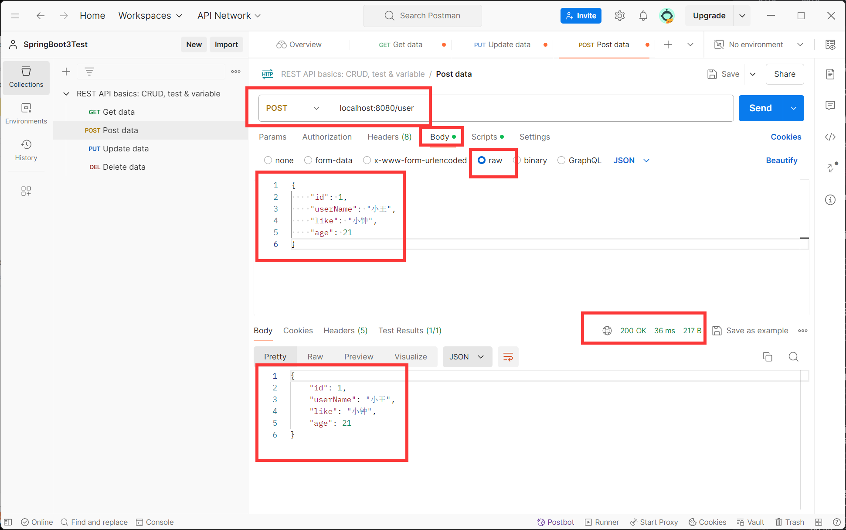The height and width of the screenshot is (530, 846).
Task: Toggle the form-data body type option
Action: click(x=307, y=160)
